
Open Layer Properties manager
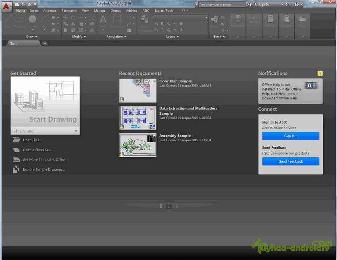tap(145, 24)
